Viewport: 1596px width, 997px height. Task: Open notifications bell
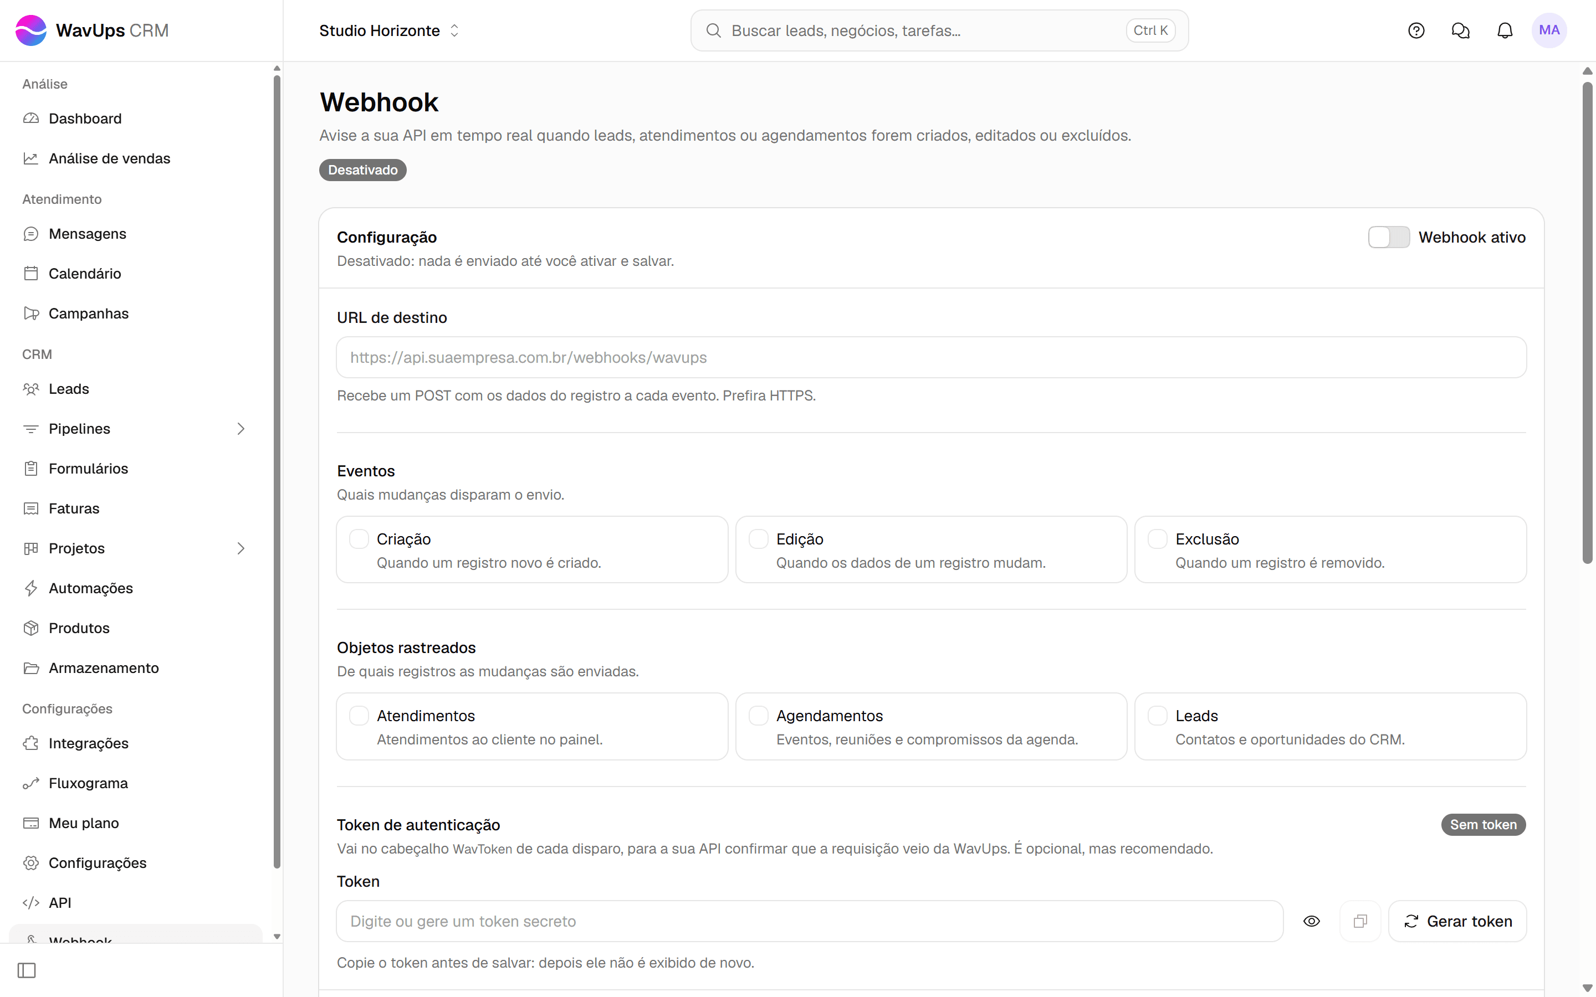click(x=1505, y=30)
